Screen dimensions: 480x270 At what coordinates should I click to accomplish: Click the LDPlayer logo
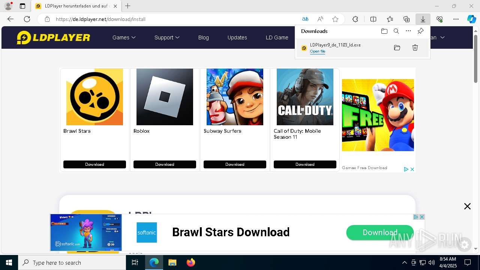[x=54, y=37]
